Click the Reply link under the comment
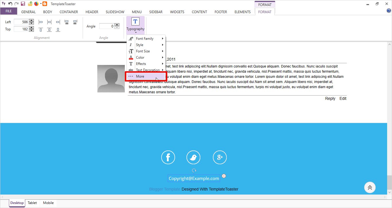Viewport: 392px width, 208px height. tap(330, 98)
